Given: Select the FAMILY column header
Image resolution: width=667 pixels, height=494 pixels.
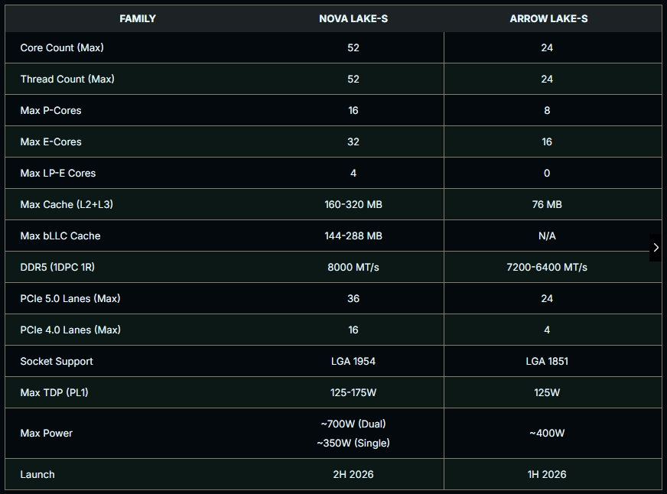Looking at the screenshot, I should pos(138,18).
